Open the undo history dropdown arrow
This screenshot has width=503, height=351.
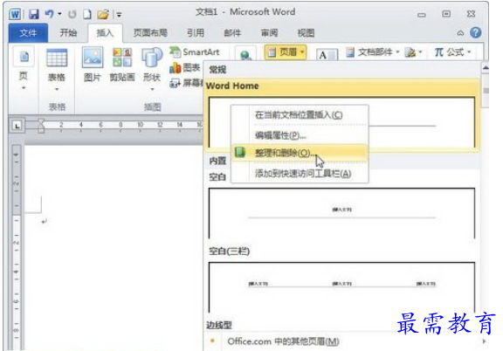coord(59,14)
